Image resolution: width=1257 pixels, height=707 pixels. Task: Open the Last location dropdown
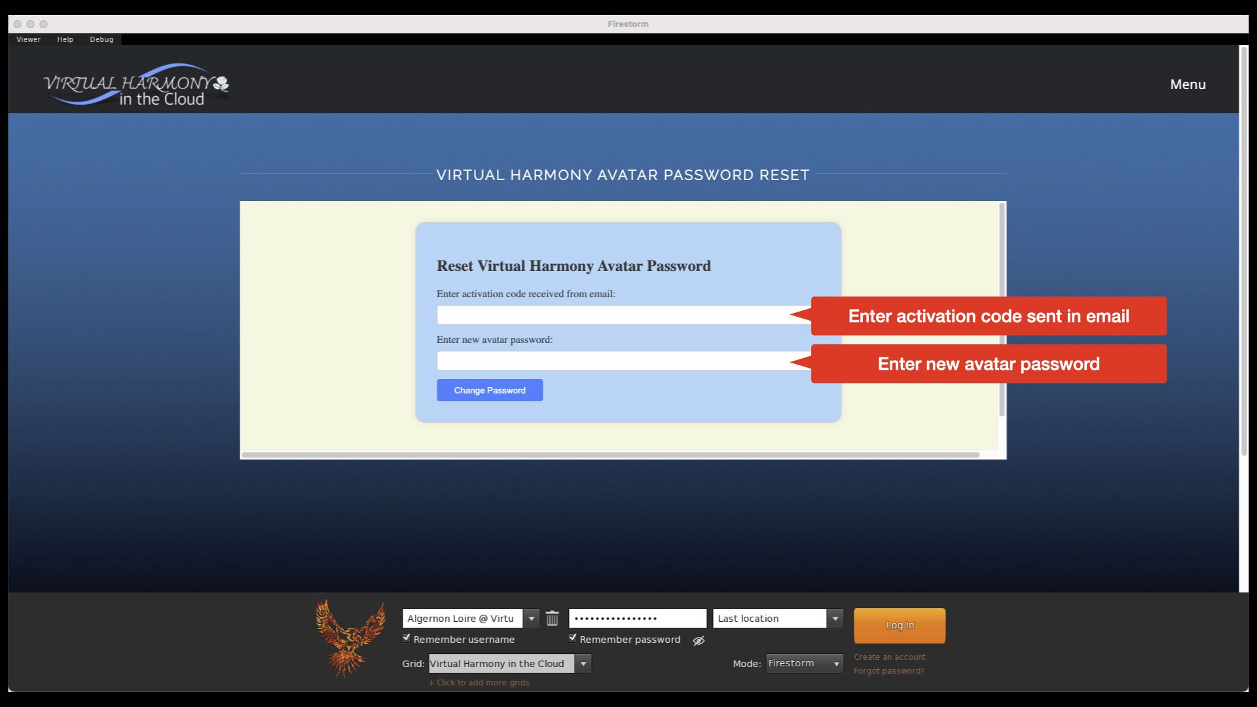[835, 618]
